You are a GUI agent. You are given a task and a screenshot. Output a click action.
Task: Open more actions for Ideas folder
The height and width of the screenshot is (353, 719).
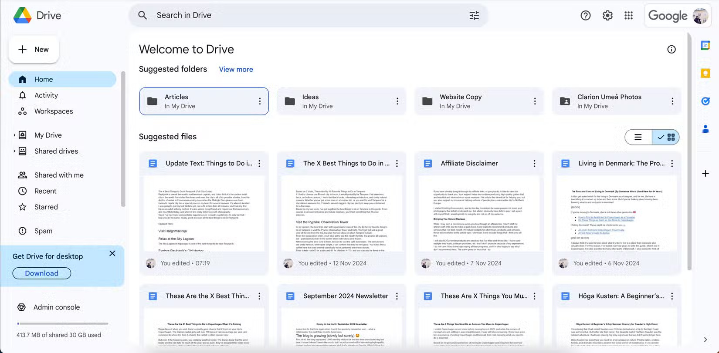(x=397, y=101)
